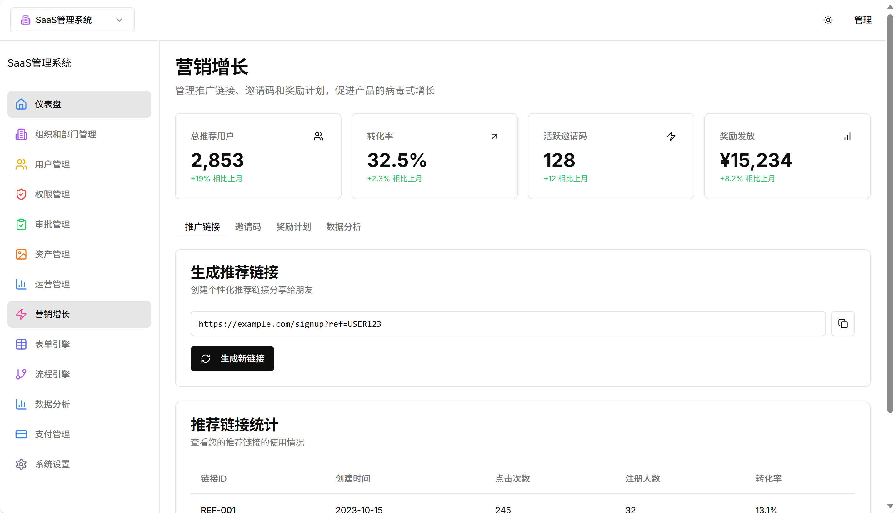Click the lightning icon on the 活跃邀请码 card
This screenshot has width=895, height=513.
pos(671,136)
